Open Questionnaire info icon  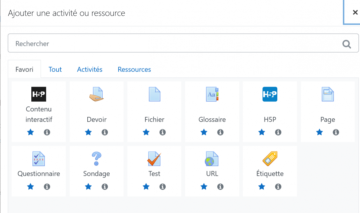pyautogui.click(x=47, y=187)
